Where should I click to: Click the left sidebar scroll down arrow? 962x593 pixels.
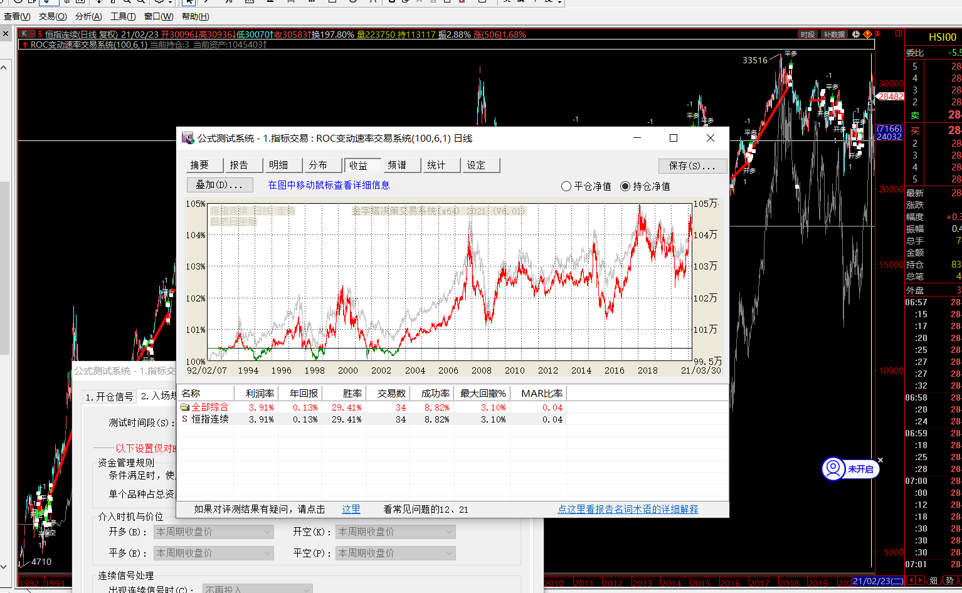(4, 567)
